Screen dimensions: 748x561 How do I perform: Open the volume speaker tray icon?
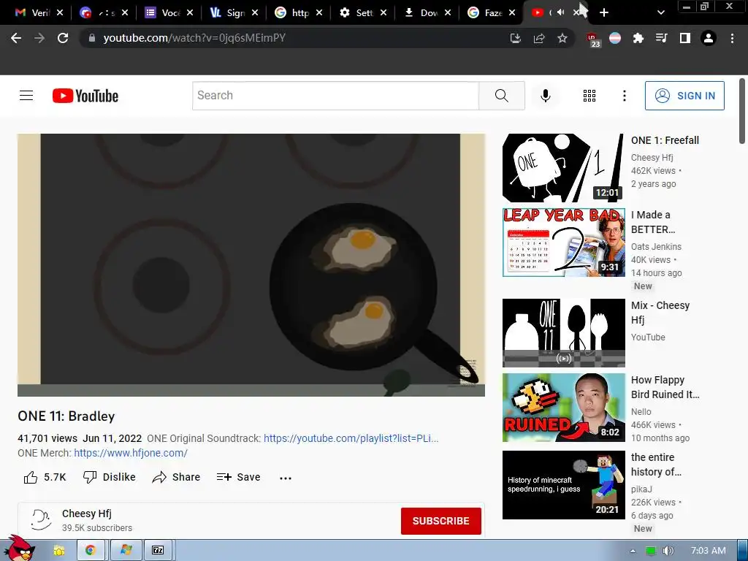pyautogui.click(x=668, y=551)
